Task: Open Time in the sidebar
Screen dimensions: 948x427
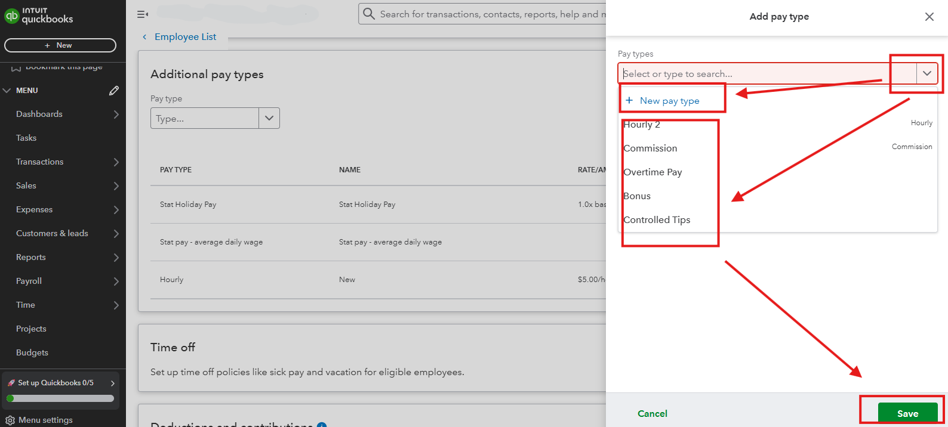Action: [x=26, y=305]
